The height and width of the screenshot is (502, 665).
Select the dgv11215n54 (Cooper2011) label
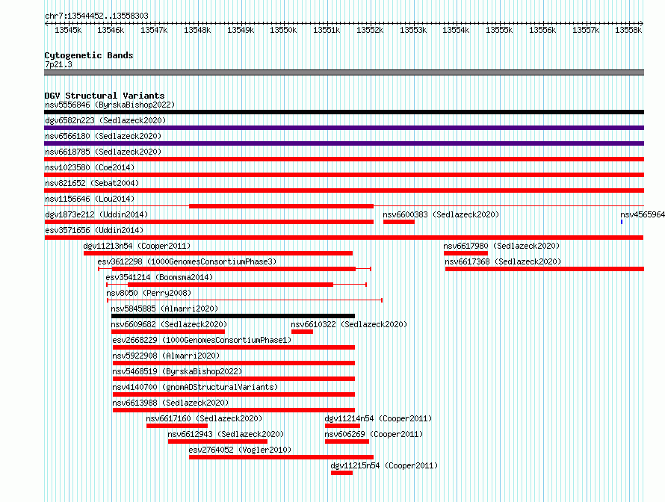pos(384,465)
